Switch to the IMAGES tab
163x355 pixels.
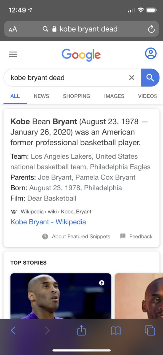114,96
